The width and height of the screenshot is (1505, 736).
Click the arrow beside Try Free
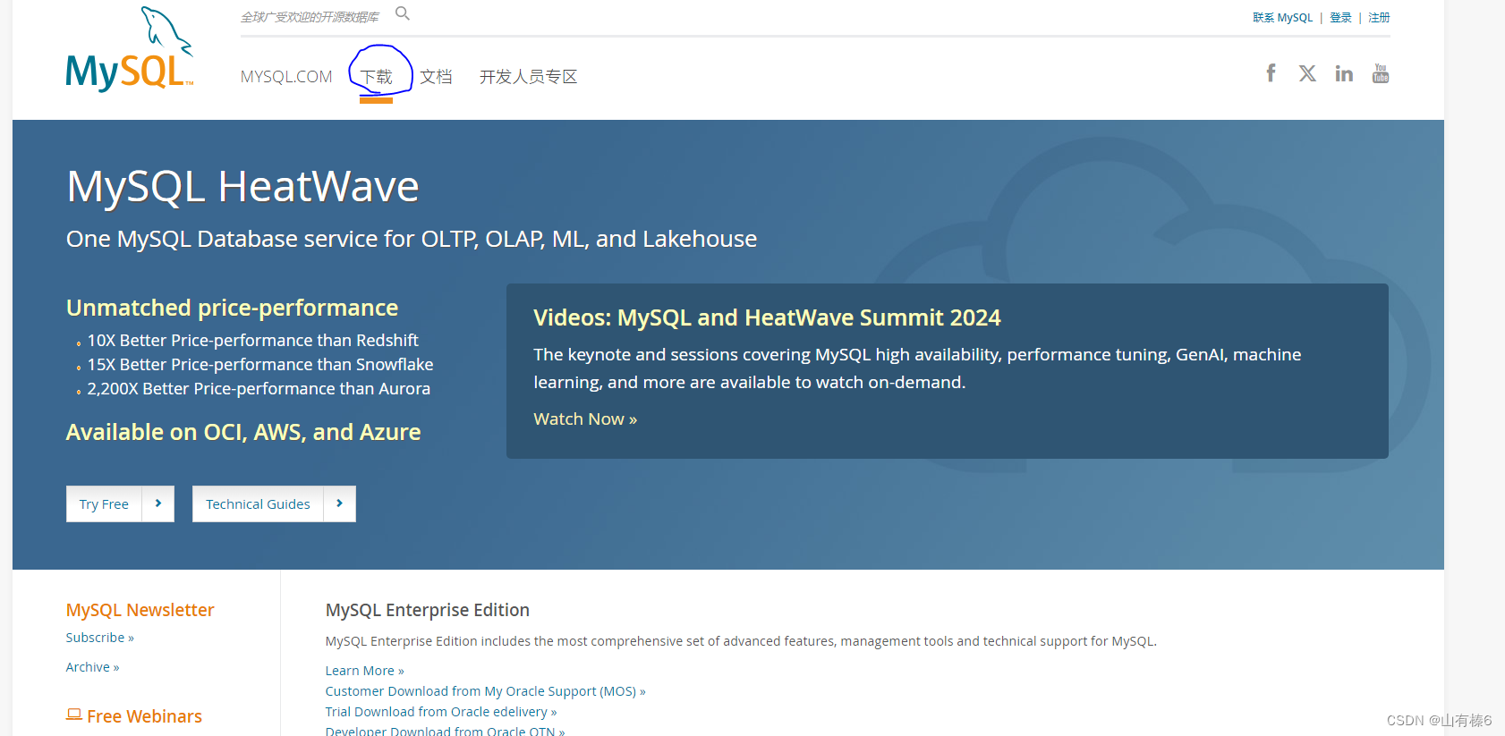click(158, 503)
